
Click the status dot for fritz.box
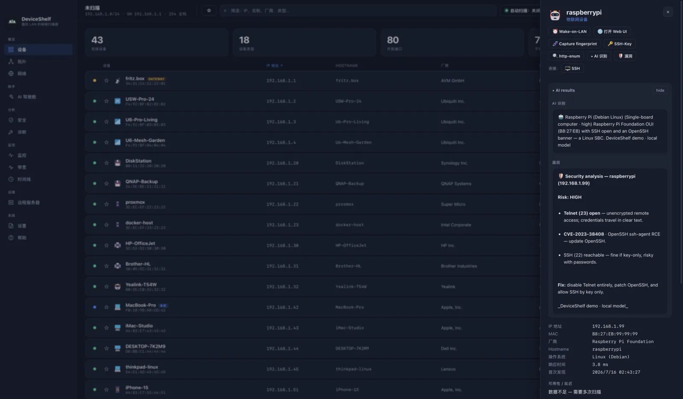pyautogui.click(x=94, y=81)
